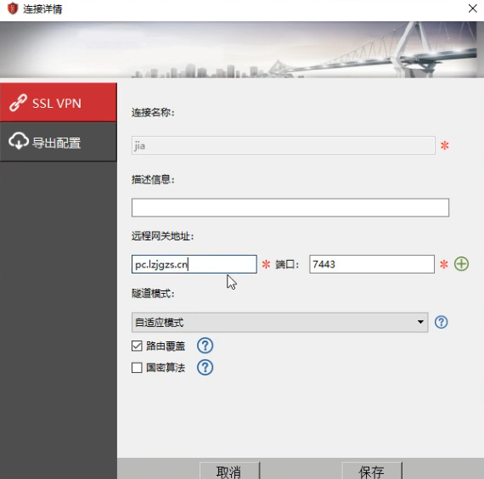This screenshot has width=484, height=479.
Task: Click the green plus add-gateway icon
Action: 461,264
